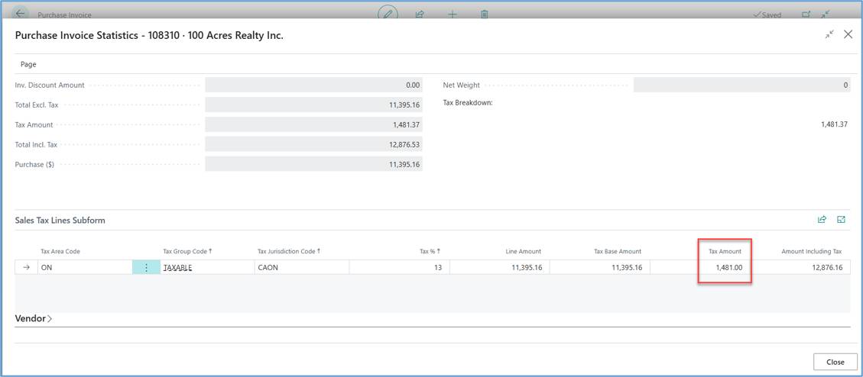Expand the Vendor section

coord(34,318)
